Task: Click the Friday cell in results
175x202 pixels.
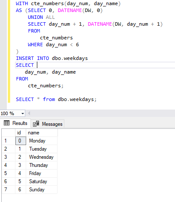Action: click(x=42, y=173)
